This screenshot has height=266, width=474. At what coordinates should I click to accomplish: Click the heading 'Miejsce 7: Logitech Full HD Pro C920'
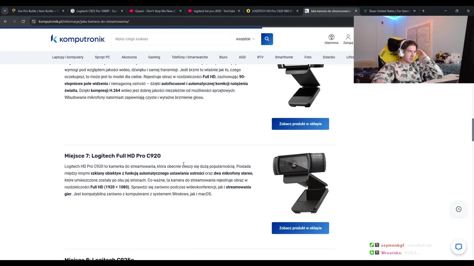pos(113,156)
